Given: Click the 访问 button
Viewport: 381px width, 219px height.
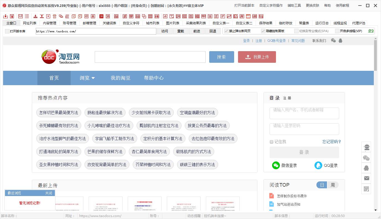Looking at the screenshot, I should pyautogui.click(x=165, y=31).
